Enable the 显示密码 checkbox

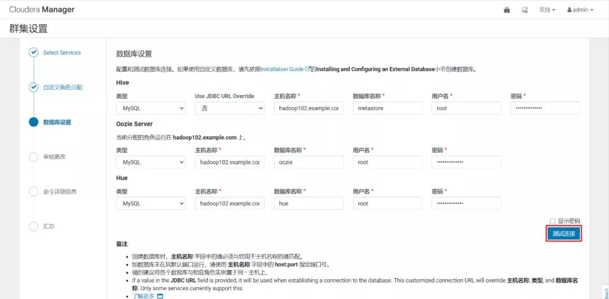[x=552, y=221]
